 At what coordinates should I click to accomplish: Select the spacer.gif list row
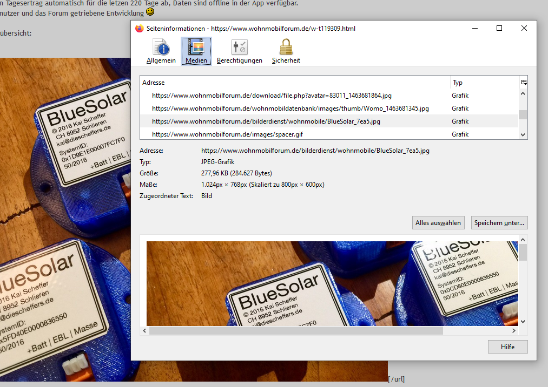pos(329,134)
